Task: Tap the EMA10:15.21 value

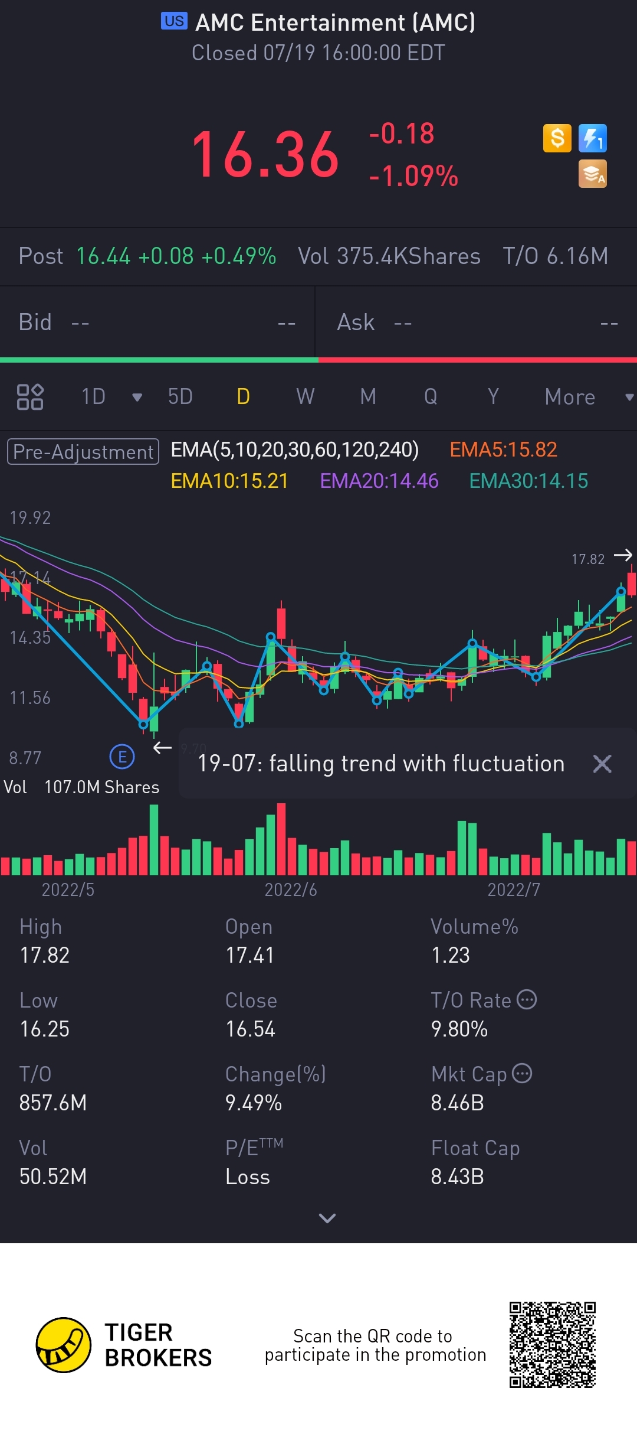Action: coord(229,481)
